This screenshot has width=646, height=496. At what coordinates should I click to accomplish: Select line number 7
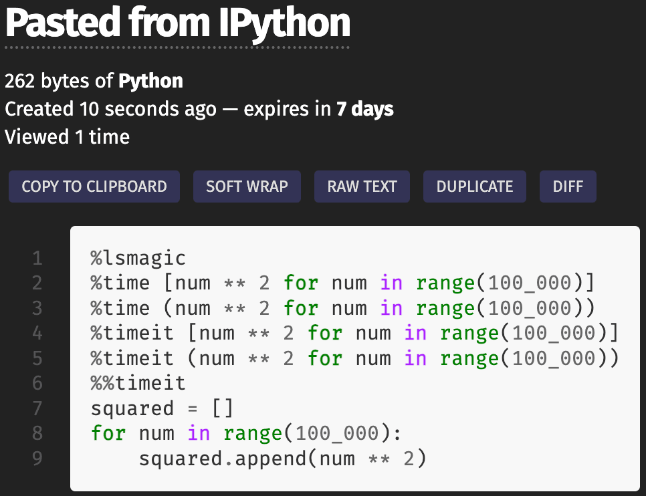(x=37, y=408)
